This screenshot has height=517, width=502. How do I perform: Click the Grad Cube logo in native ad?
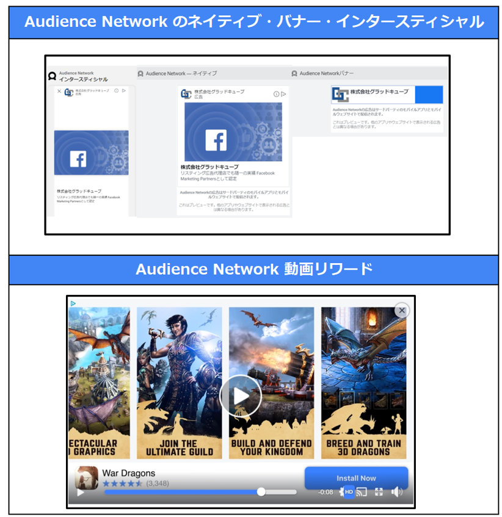186,94
